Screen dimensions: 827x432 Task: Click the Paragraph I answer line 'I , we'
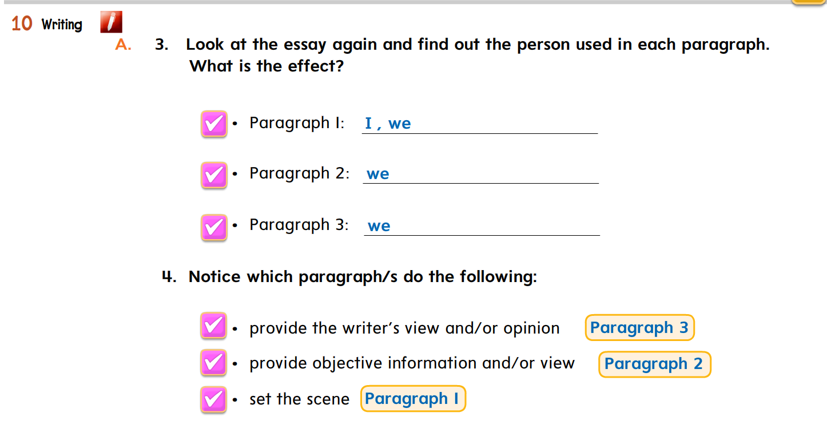point(480,124)
